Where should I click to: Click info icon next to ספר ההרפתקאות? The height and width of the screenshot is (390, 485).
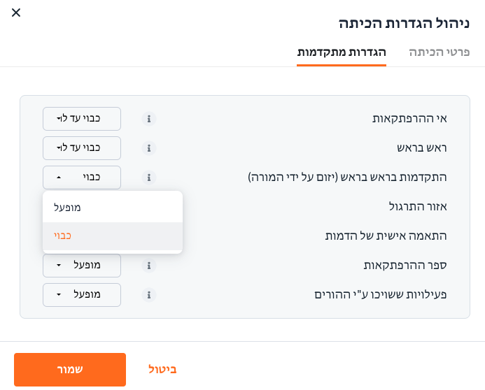pos(149,266)
